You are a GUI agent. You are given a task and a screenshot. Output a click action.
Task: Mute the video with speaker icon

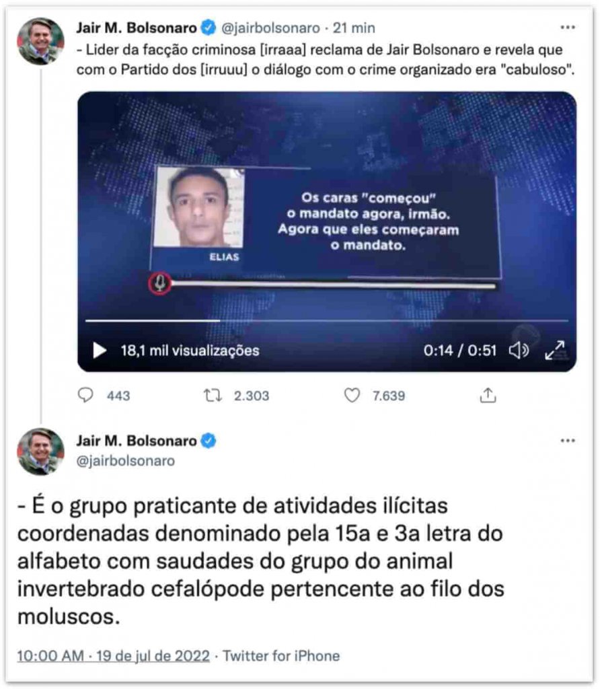point(519,350)
